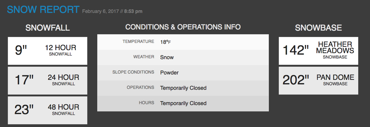Screen dimensions: 370x127
Task: Click the Conditions & Operations Info heading
Action: (x=183, y=27)
